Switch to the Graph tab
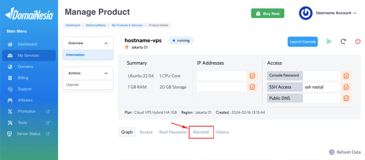Image resolution: width=365 pixels, height=160 pixels. 127,132
